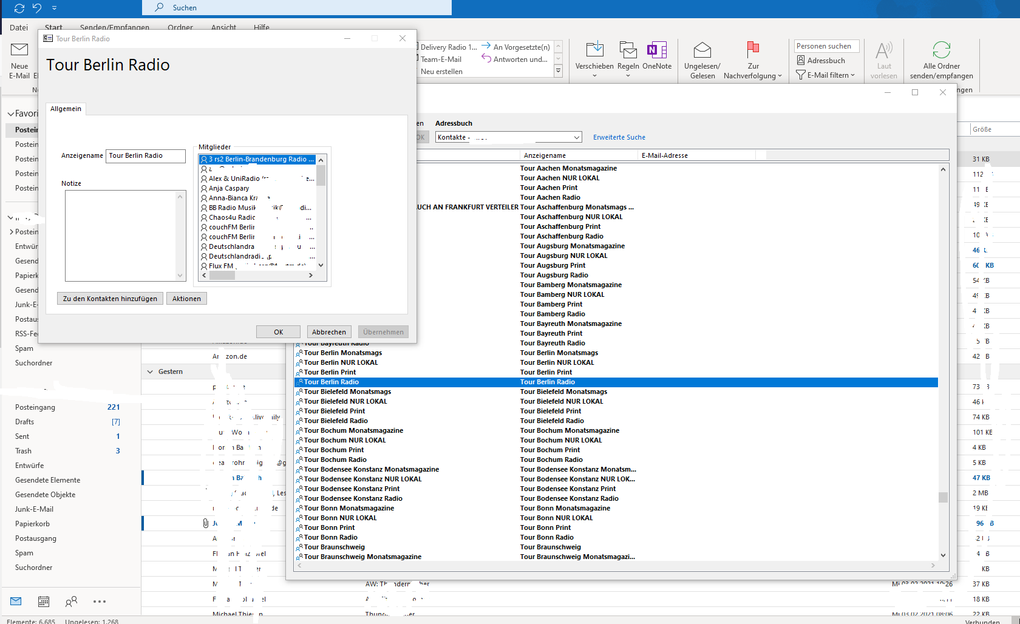Open the Hilfe ribbon tab
The image size is (1020, 624).
(x=262, y=27)
